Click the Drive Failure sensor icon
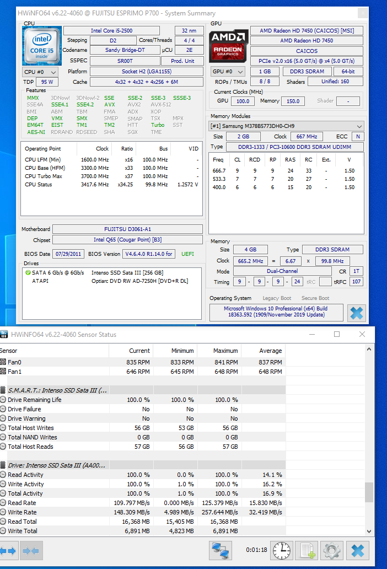387x569 pixels. pyautogui.click(x=3, y=409)
